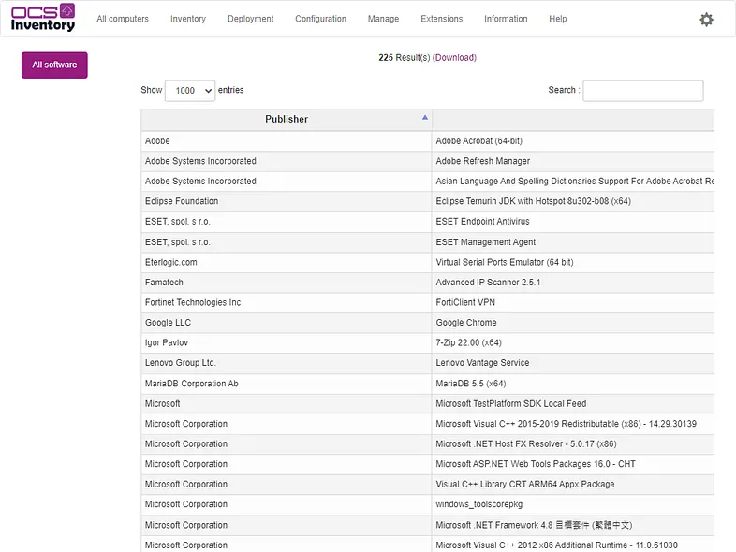Select ESET Management Agent cell
The image size is (736, 552).
coord(573,242)
